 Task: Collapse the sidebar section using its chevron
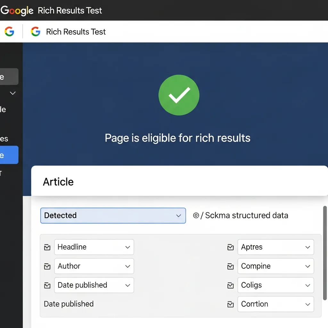coord(12,93)
